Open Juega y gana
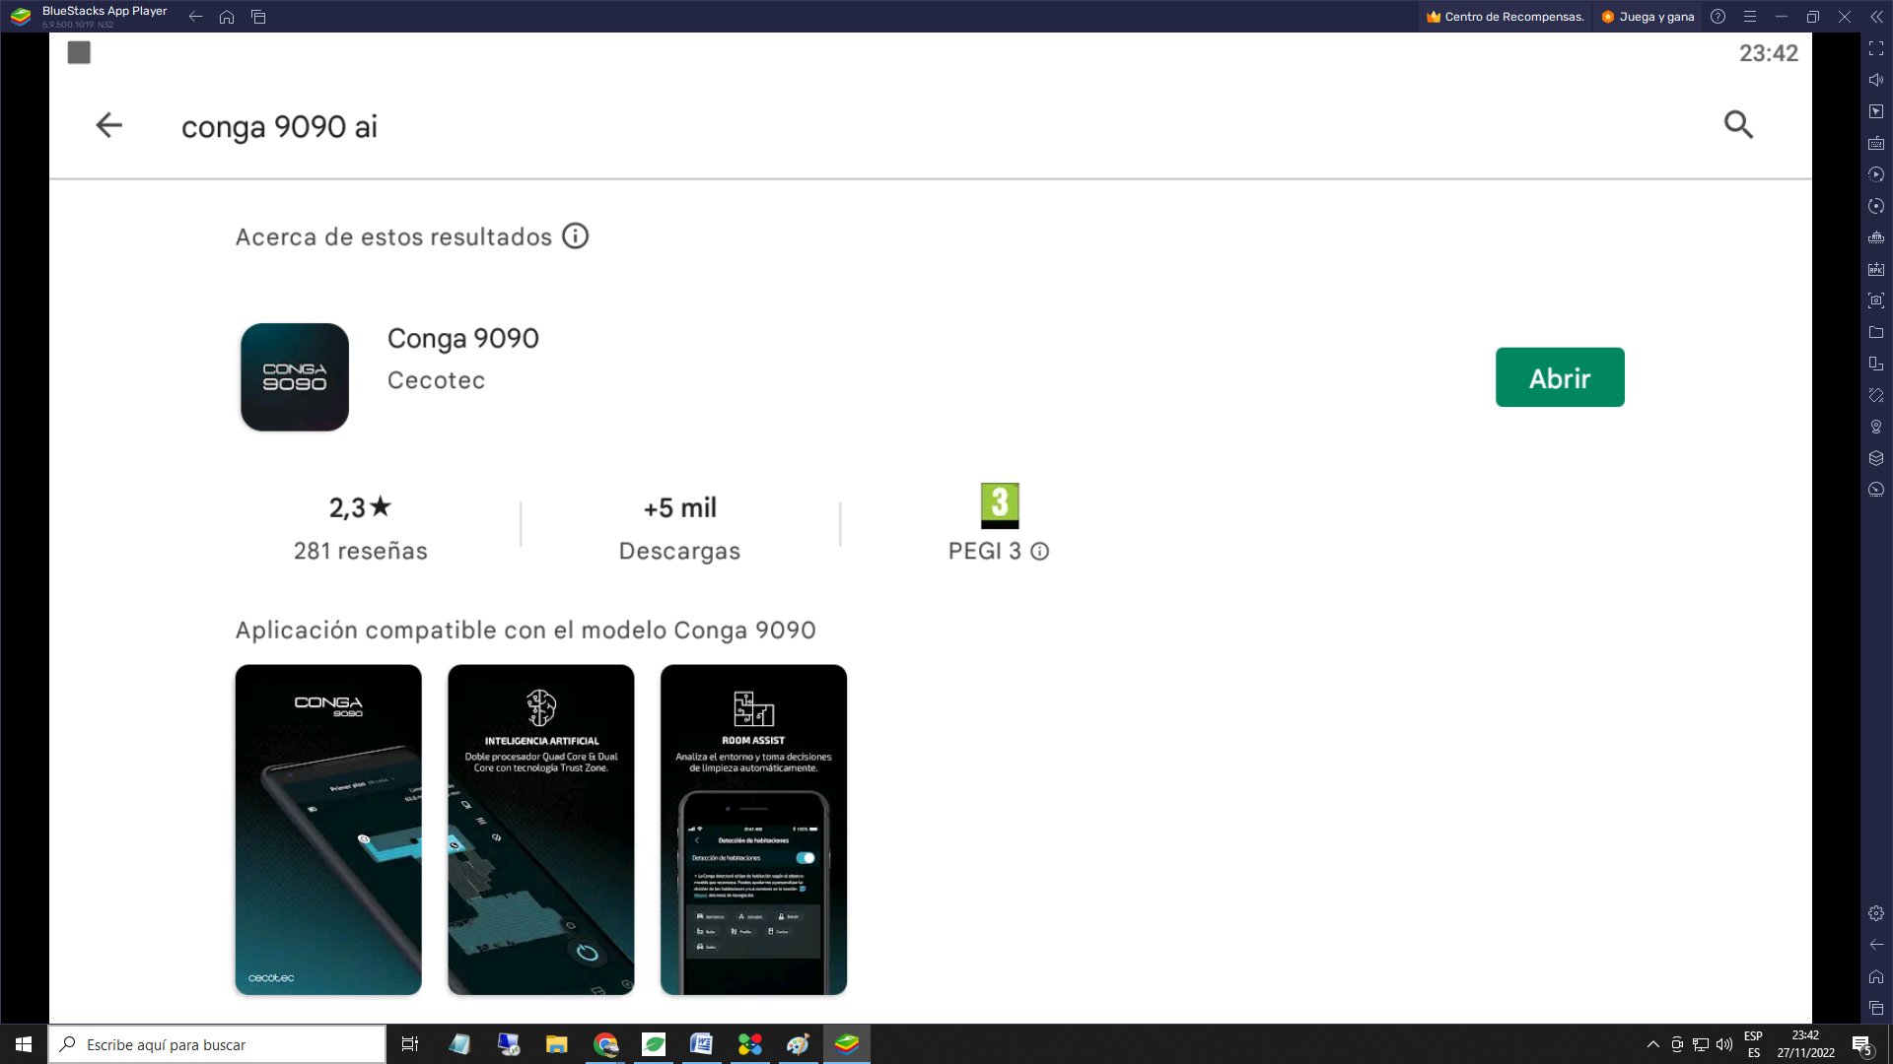Image resolution: width=1893 pixels, height=1064 pixels. coord(1648,17)
